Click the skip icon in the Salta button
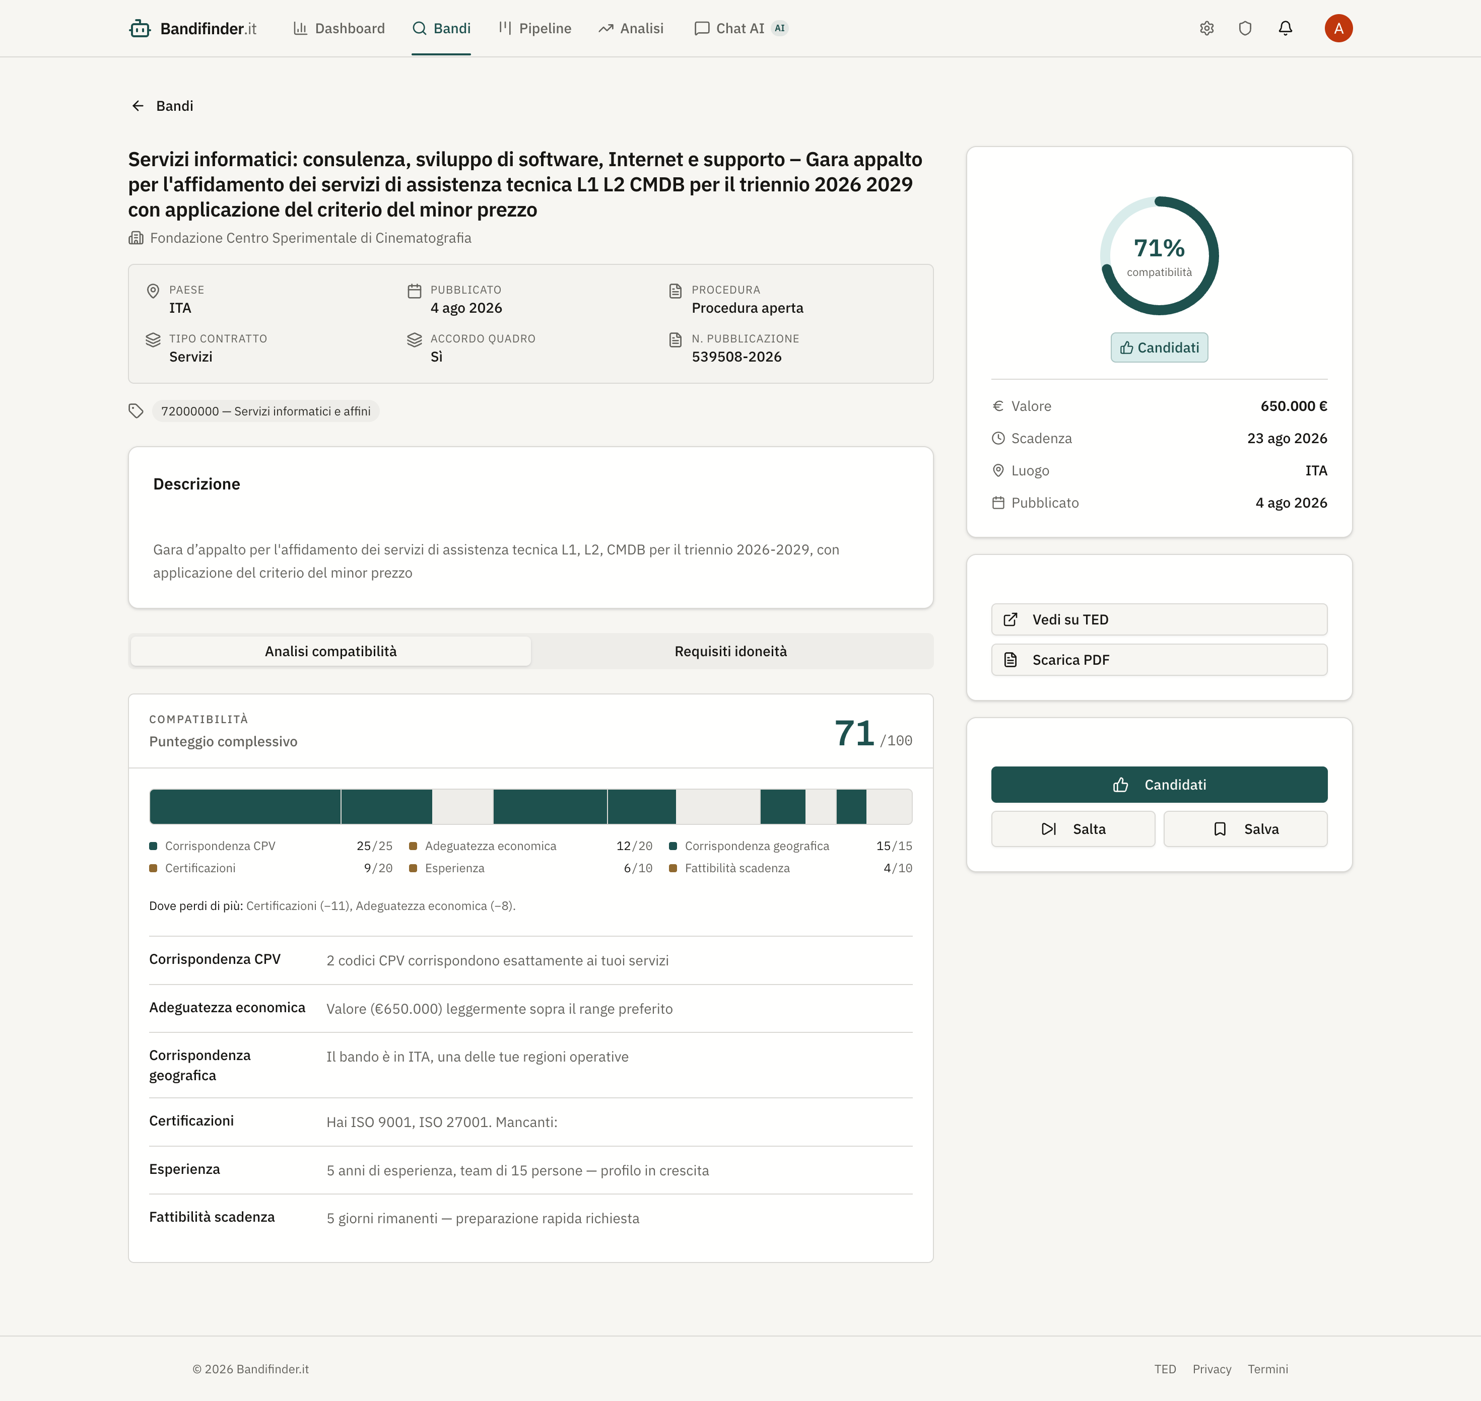The width and height of the screenshot is (1481, 1401). tap(1049, 829)
